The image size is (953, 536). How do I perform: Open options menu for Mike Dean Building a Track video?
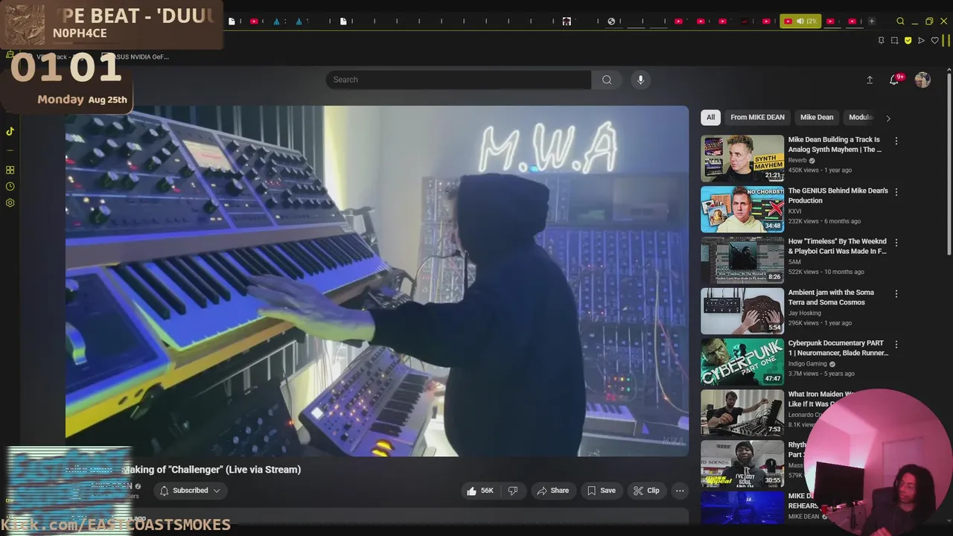coord(896,141)
